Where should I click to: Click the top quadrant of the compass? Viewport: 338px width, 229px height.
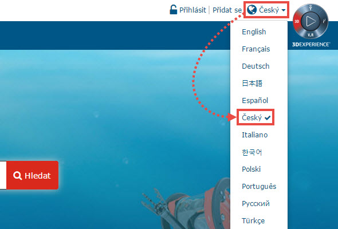[311, 8]
